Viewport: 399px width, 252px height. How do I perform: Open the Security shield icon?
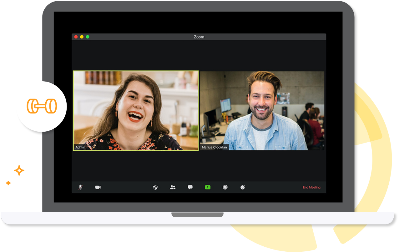click(155, 187)
